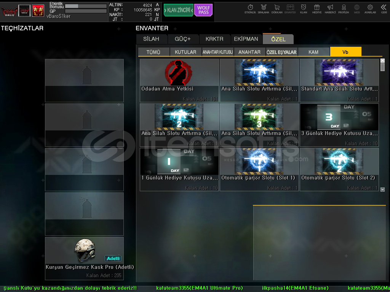Click ticker entry ilkpasha14(EM4A1 Efsane)
This screenshot has height=292, width=390.
pyautogui.click(x=295, y=288)
